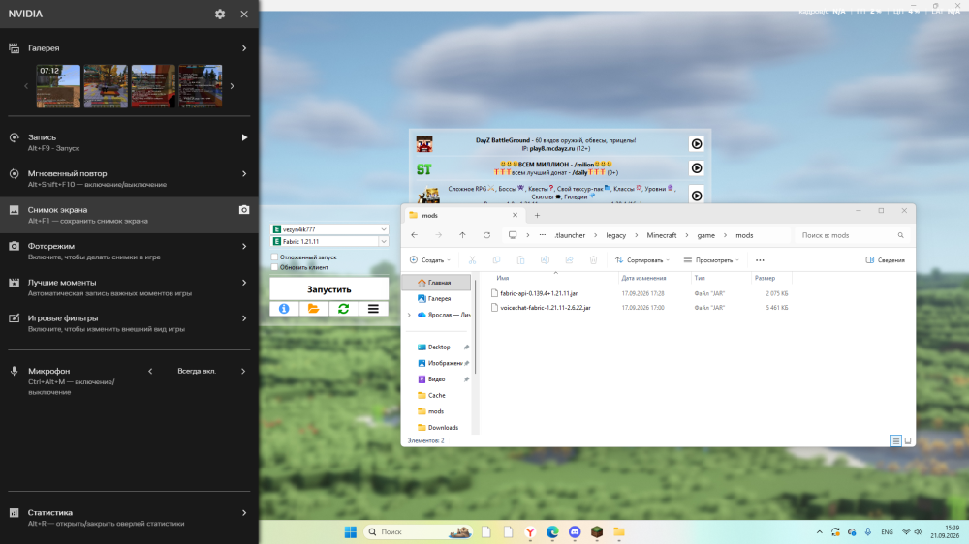The height and width of the screenshot is (544, 969).
Task: Take a screenshot with camera icon
Action: tap(244, 210)
